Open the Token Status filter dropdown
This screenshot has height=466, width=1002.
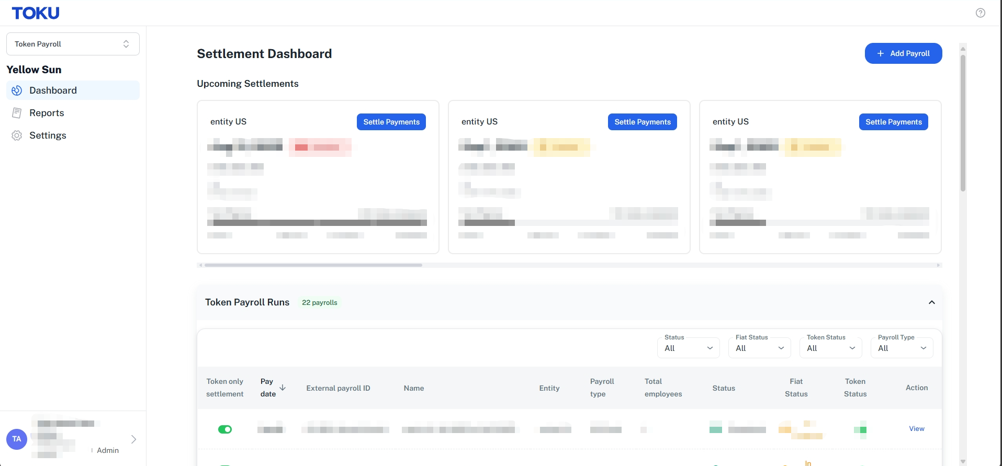point(831,348)
